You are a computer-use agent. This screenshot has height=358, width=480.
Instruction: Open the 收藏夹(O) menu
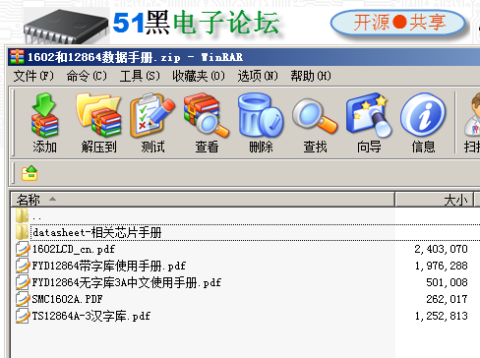pyautogui.click(x=199, y=76)
